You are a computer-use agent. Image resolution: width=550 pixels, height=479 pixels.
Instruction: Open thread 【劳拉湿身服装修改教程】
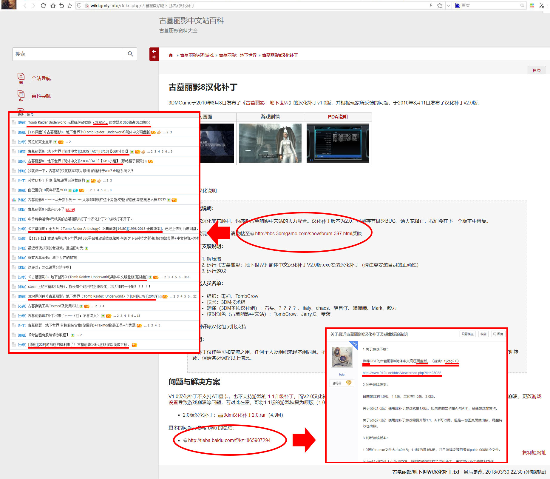pyautogui.click(x=49, y=335)
